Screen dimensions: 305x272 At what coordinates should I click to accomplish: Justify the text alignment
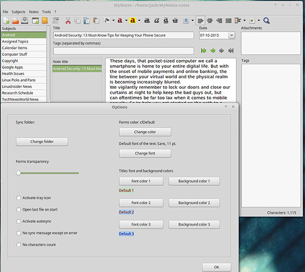(x=228, y=20)
